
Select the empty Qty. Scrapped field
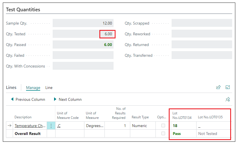point(202,23)
